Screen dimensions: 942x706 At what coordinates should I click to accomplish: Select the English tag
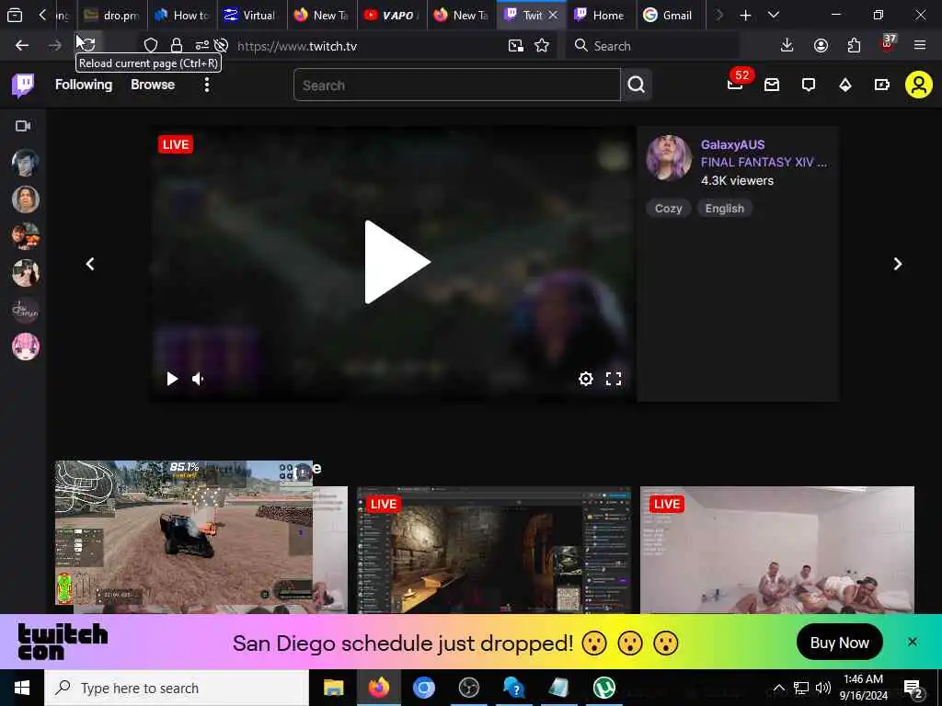tap(725, 209)
